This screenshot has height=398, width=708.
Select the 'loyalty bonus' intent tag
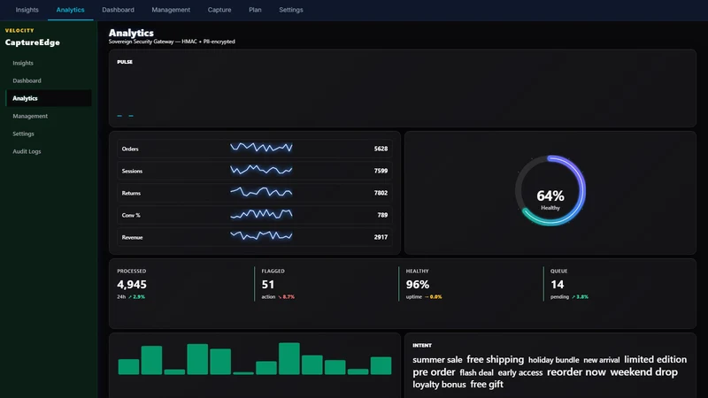[439, 385]
